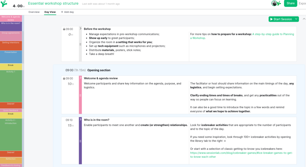Click the plus icon for Add day
Viewport: 306px width, 167px height.
tap(62, 12)
